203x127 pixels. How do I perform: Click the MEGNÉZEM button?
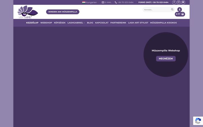coord(166,59)
